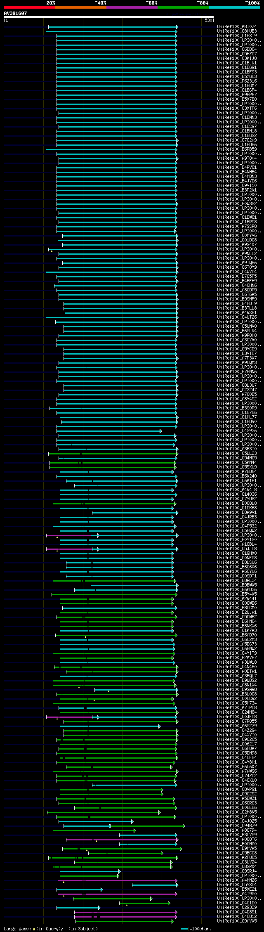Select the UniRef100_B0W3G2 label
This screenshot has height=932, width=264.
tap(237, 203)
